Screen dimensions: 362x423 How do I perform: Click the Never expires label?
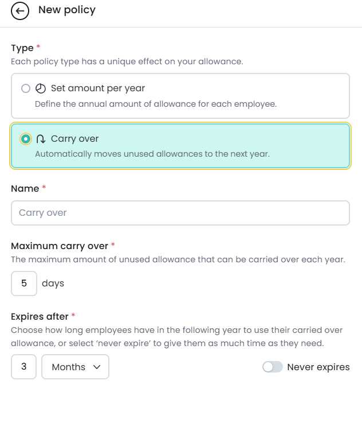[x=318, y=367]
